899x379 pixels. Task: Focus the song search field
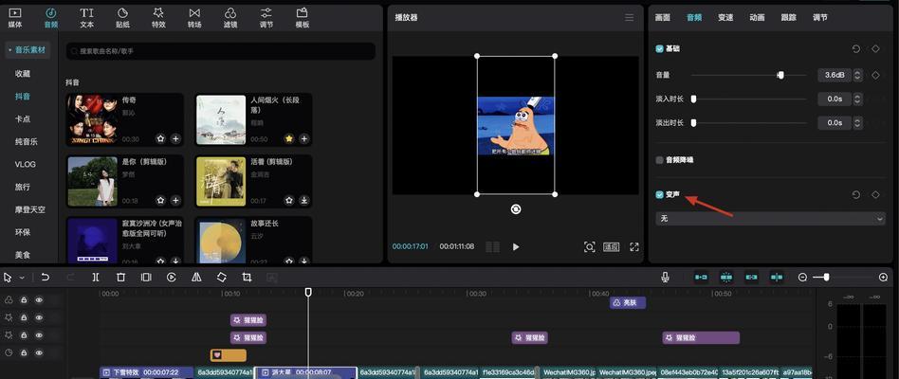pyautogui.click(x=221, y=51)
